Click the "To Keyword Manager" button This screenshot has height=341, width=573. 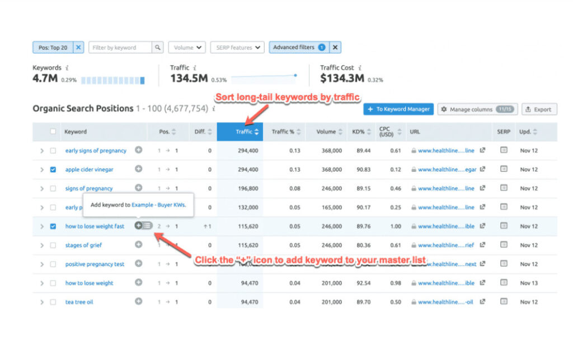[398, 109]
